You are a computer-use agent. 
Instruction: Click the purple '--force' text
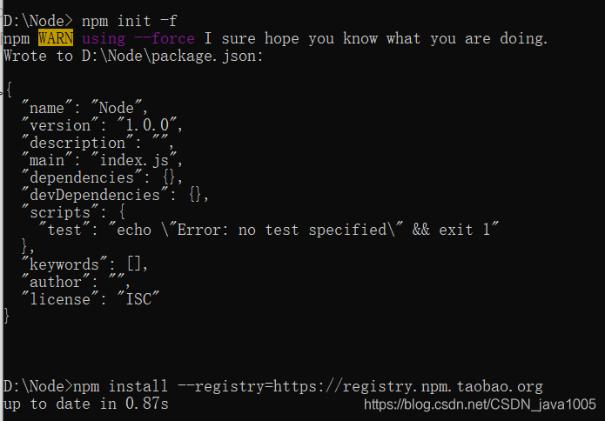[x=165, y=38]
